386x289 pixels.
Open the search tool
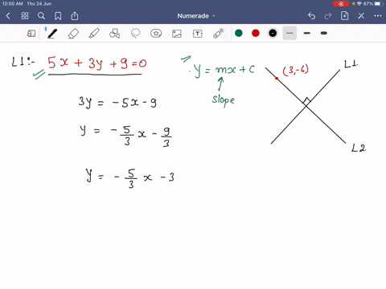point(41,16)
